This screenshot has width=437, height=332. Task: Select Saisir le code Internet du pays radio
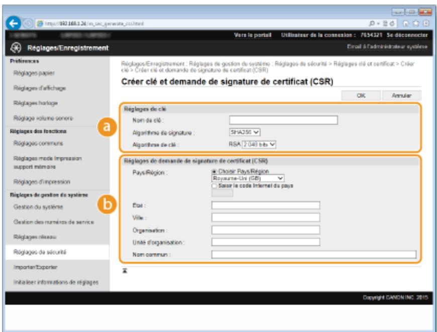[x=214, y=186]
